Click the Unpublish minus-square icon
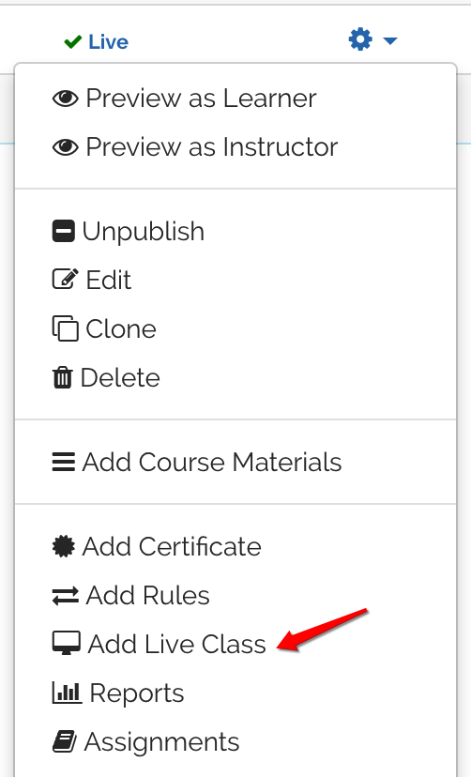The width and height of the screenshot is (471, 777). [64, 232]
